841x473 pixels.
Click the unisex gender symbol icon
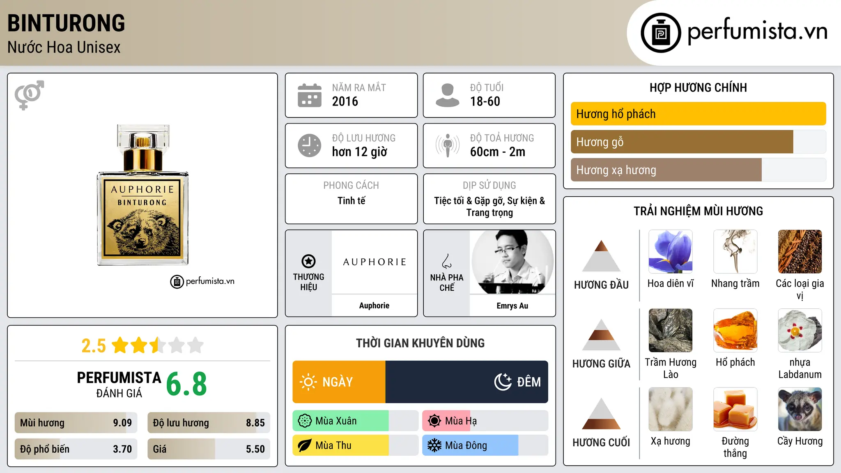29,95
